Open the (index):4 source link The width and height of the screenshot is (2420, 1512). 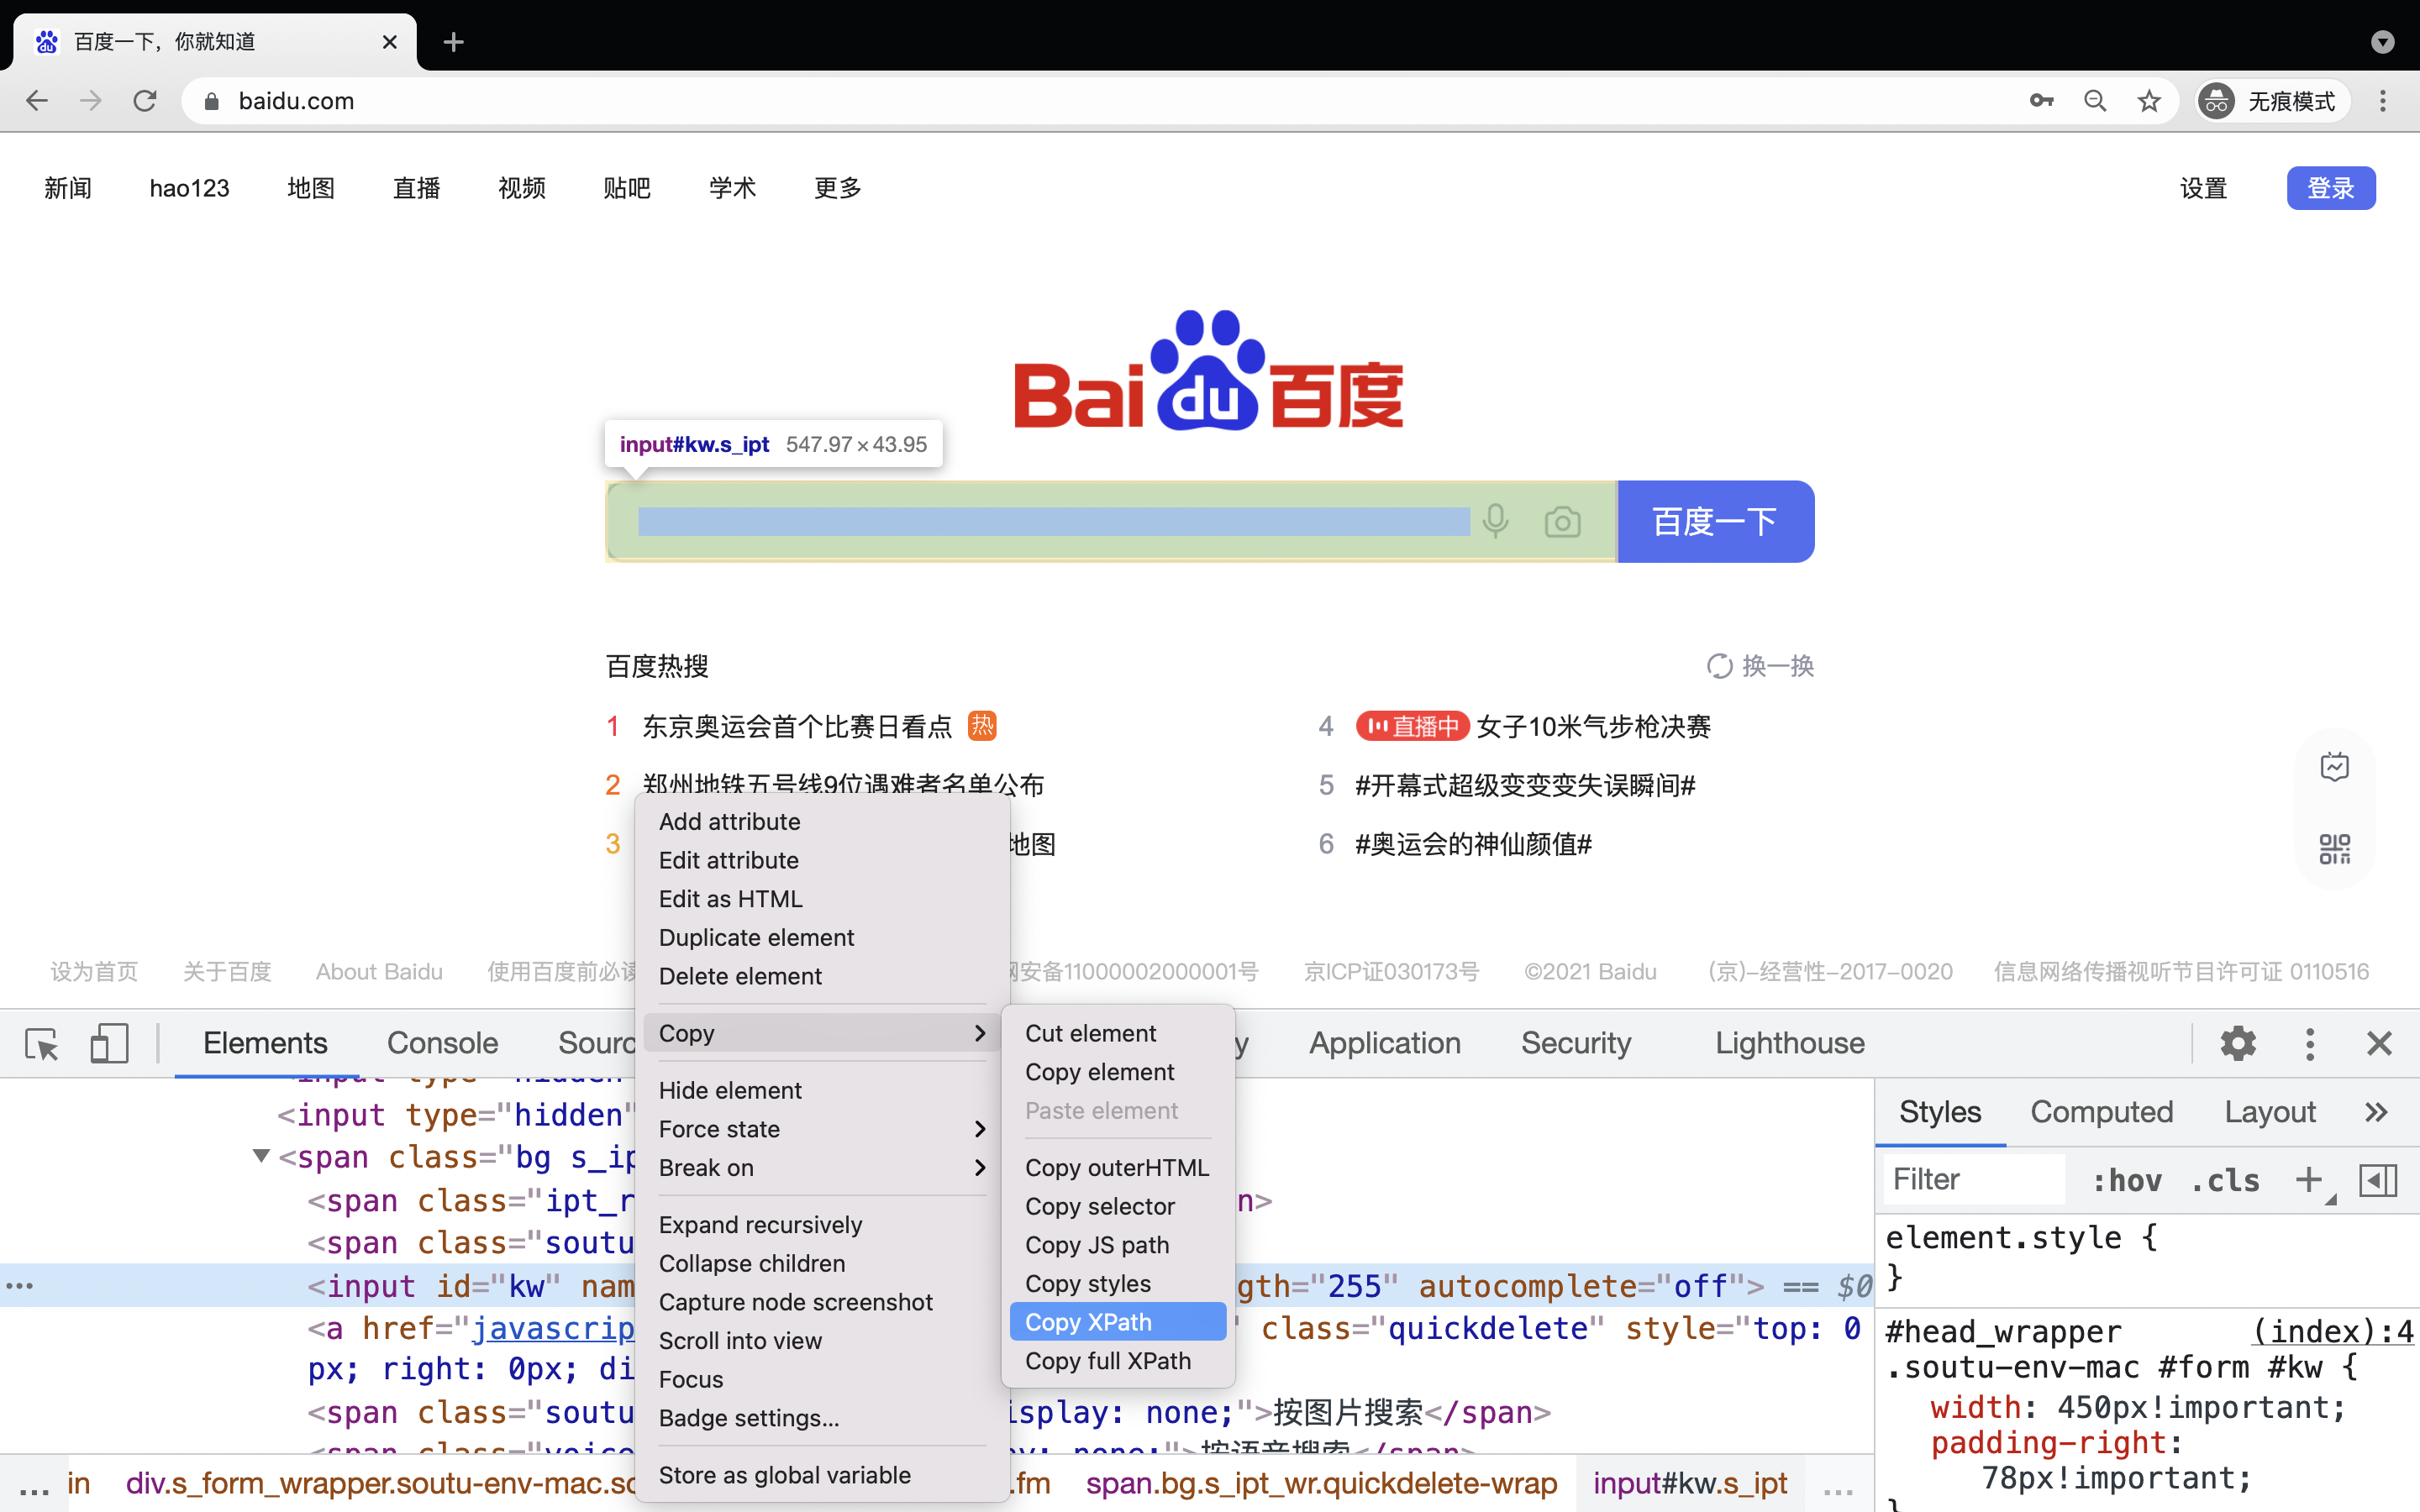(2332, 1331)
